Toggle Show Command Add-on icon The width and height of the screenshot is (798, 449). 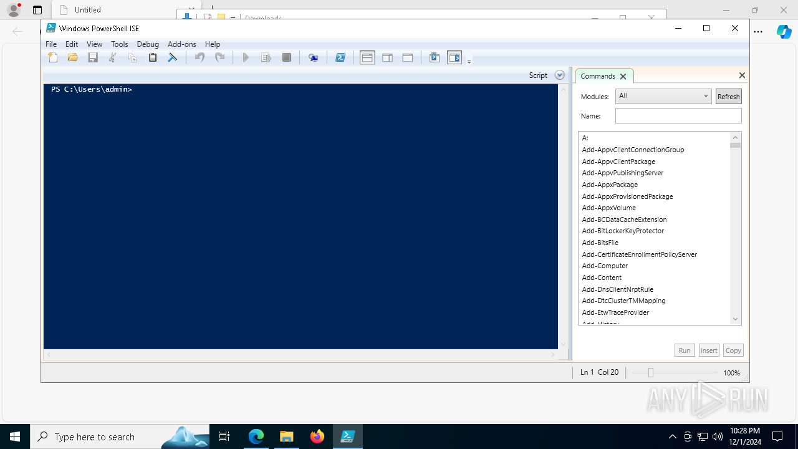[454, 58]
